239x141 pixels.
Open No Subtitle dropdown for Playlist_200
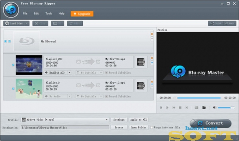101,72
